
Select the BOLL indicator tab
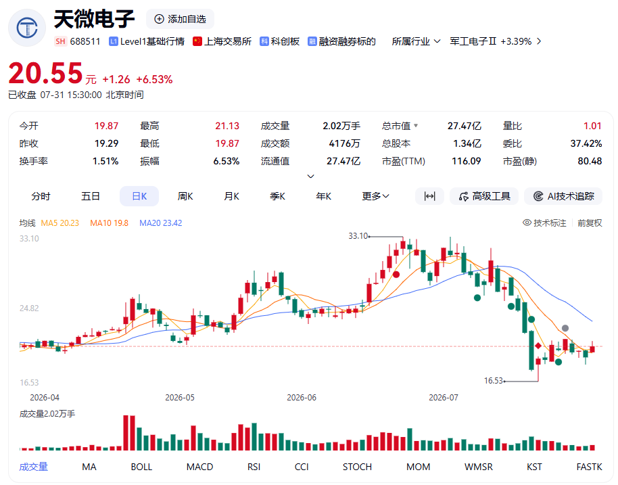(x=141, y=467)
